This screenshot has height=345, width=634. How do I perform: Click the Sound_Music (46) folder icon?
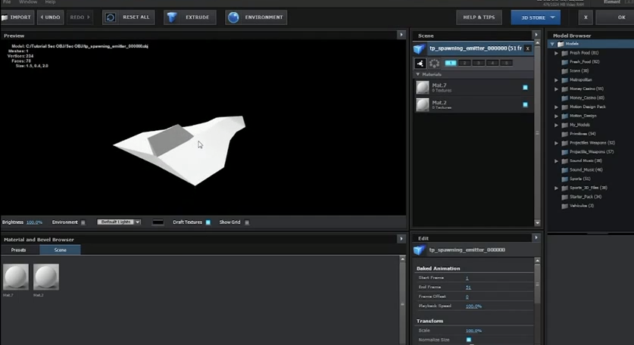coord(565,169)
